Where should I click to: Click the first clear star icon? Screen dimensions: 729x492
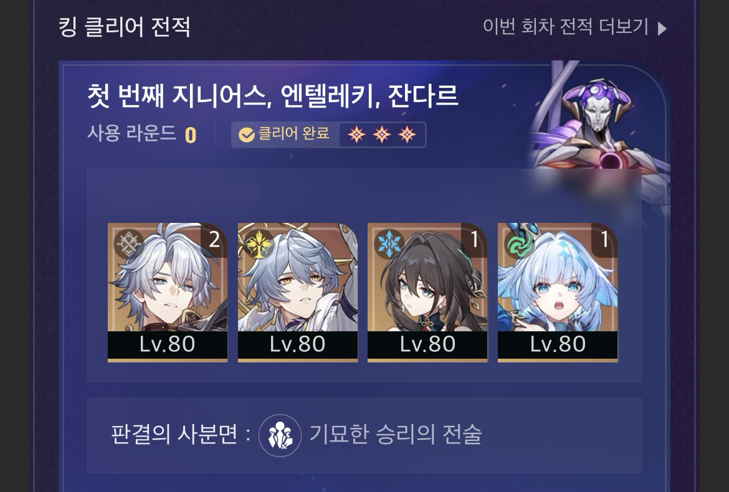point(356,135)
